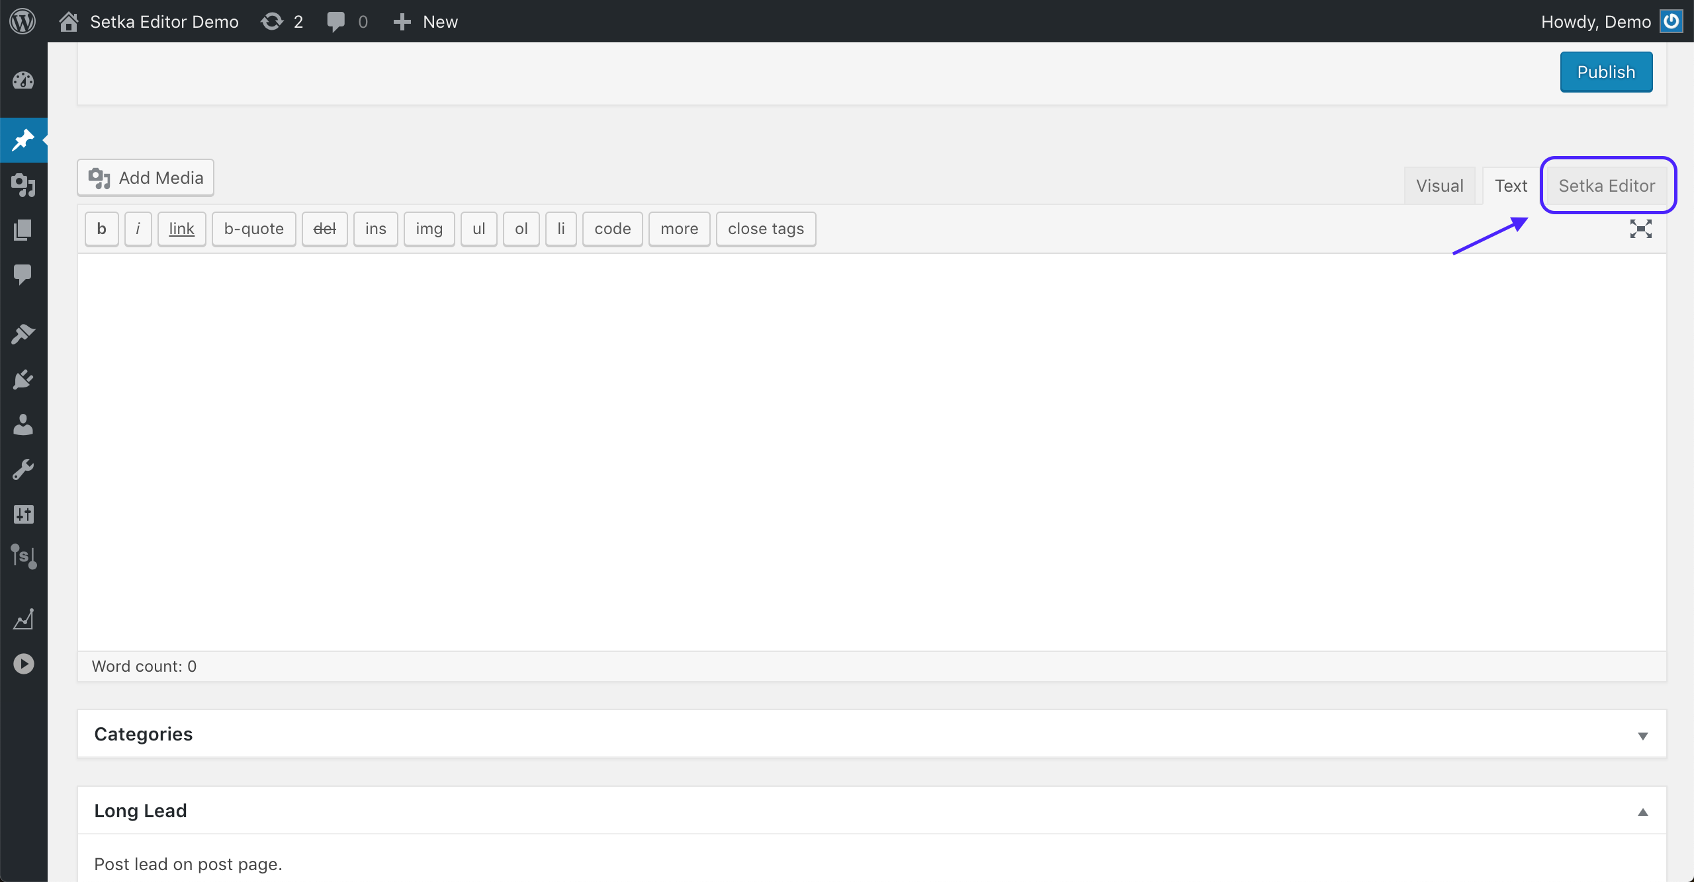1694x882 pixels.
Task: Click the ul quicktag button
Action: (478, 229)
